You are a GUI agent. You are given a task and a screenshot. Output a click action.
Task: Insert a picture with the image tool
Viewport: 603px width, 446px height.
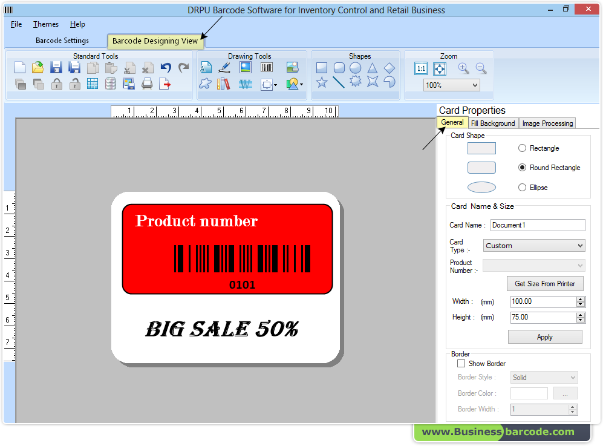pos(246,67)
